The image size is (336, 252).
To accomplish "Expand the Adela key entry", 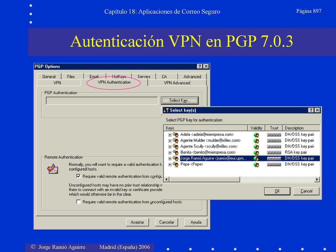I will click(170, 135).
